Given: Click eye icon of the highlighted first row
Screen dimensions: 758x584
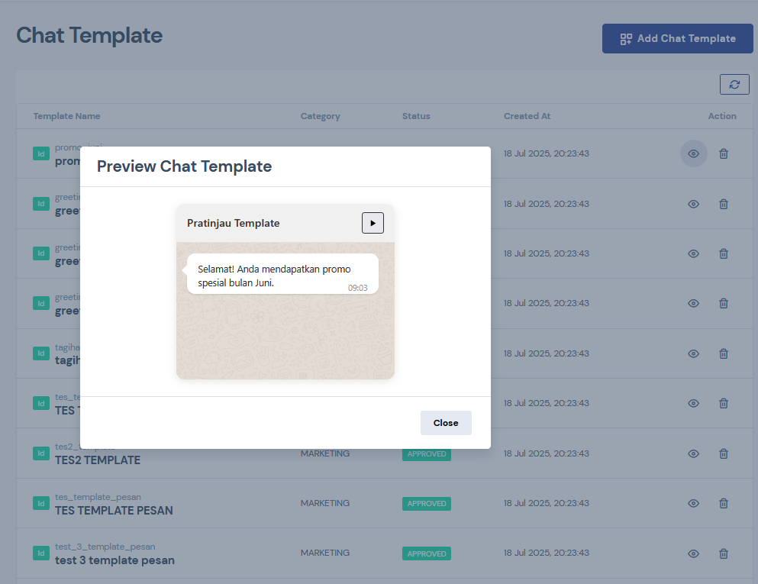Looking at the screenshot, I should pos(693,153).
